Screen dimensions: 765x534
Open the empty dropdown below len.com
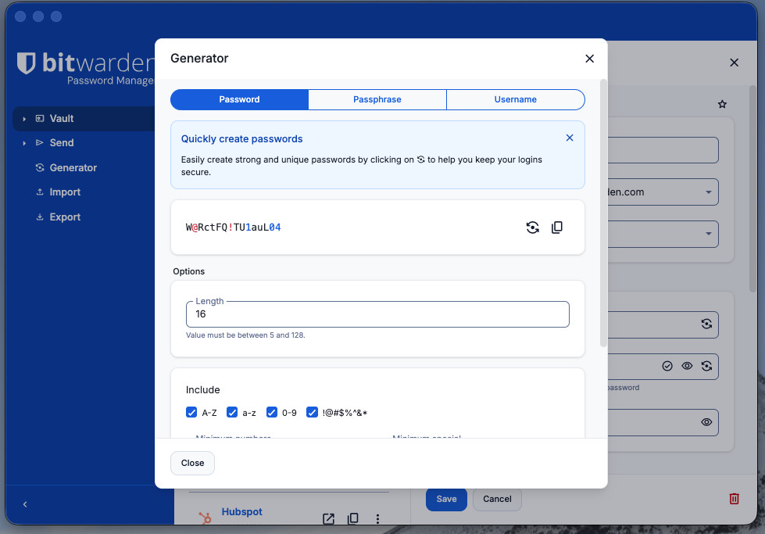point(663,234)
